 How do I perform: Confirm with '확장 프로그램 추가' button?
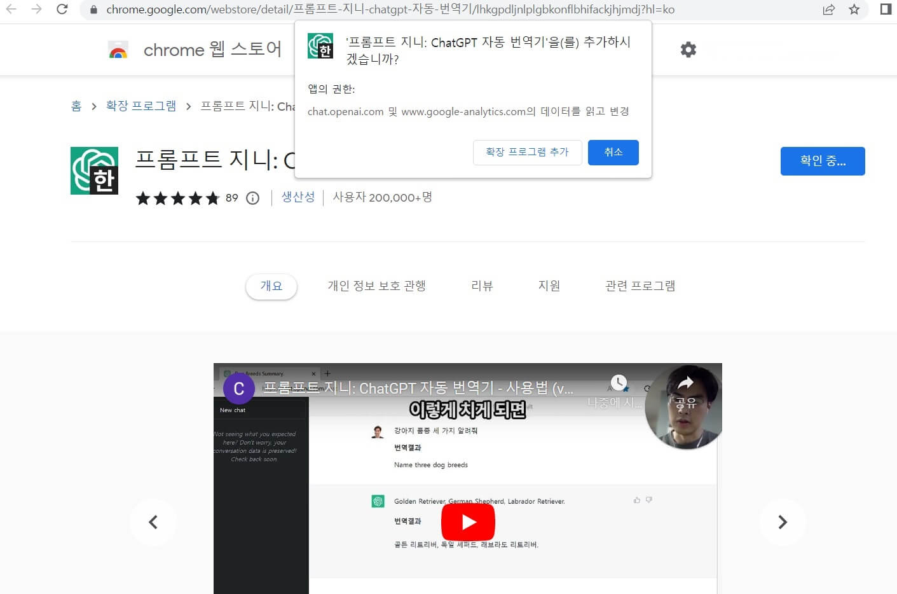[527, 153]
